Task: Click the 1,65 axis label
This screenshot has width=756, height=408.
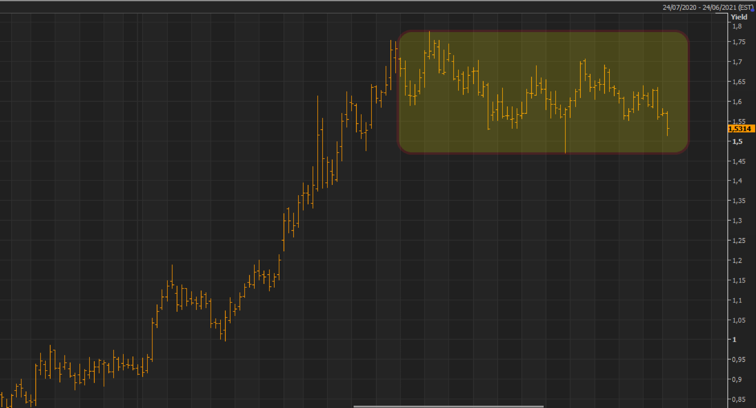Action: click(739, 82)
